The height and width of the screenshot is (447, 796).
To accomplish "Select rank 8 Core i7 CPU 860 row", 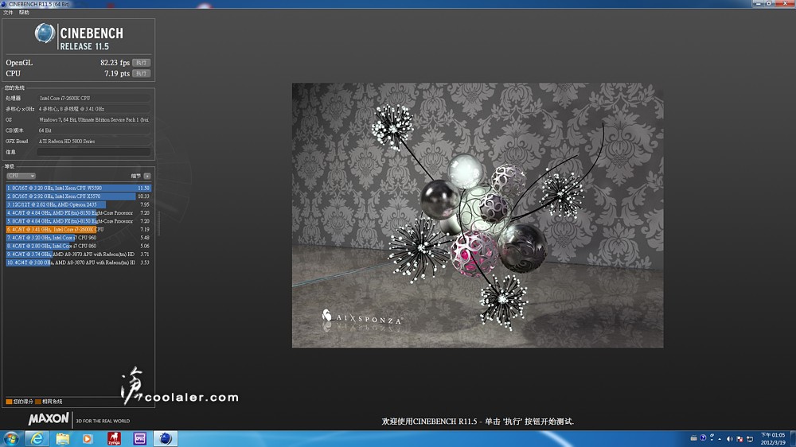I will click(x=78, y=246).
